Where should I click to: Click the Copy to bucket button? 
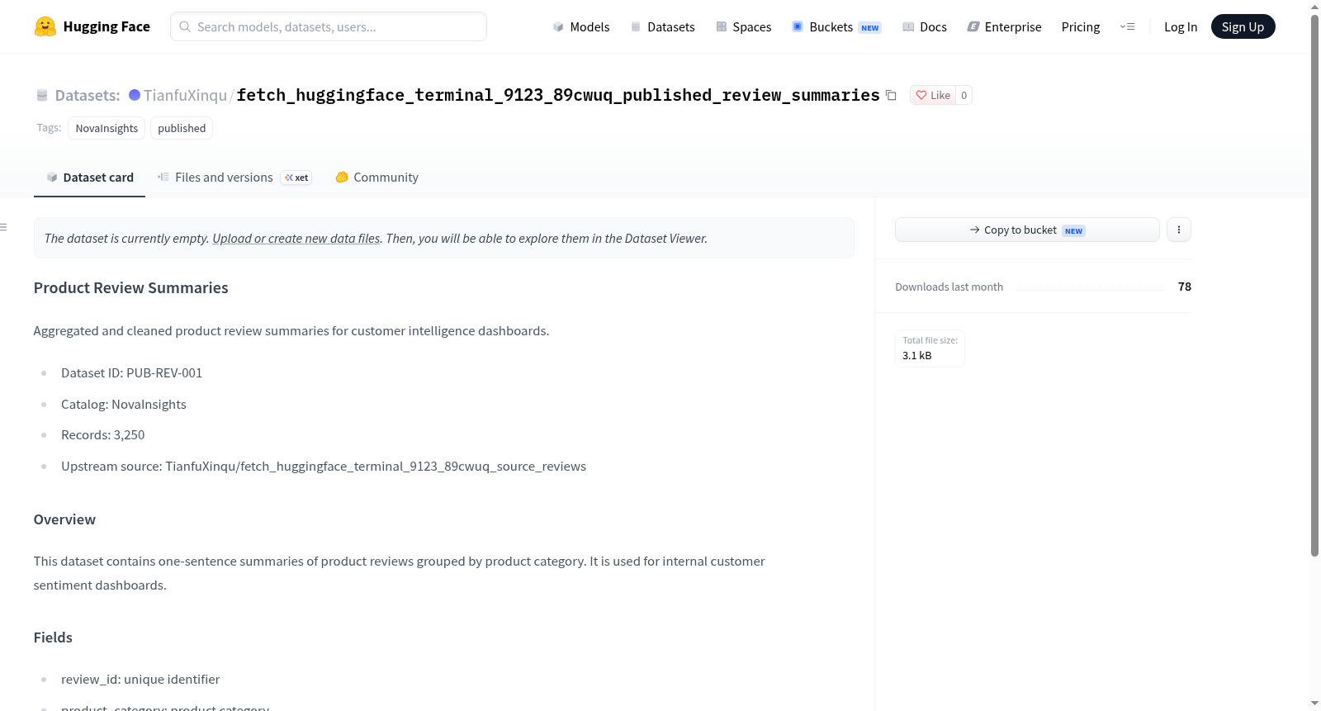coord(1027,230)
